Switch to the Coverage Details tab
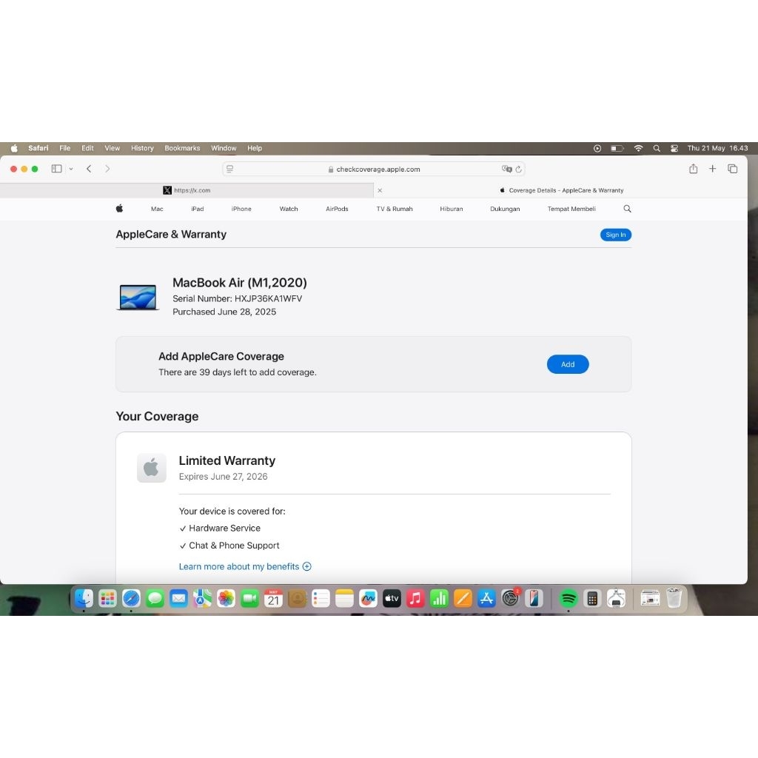 [561, 190]
